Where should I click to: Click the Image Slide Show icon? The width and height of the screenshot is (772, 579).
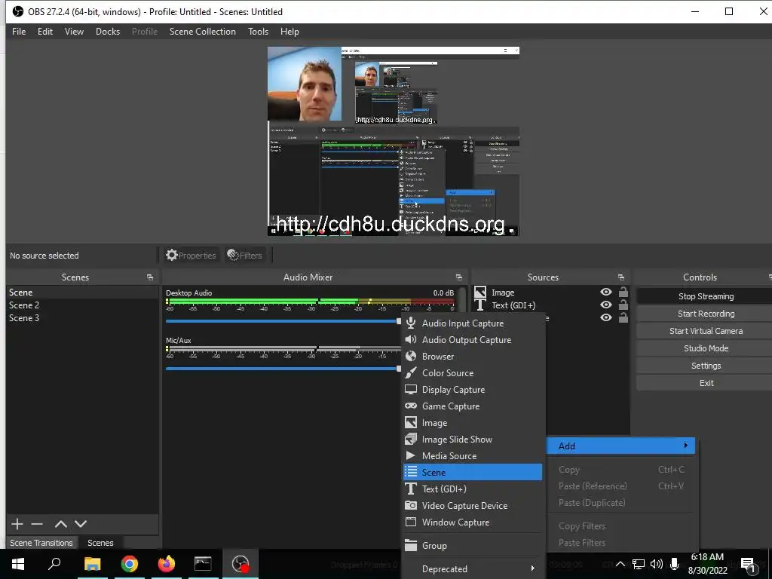click(x=411, y=440)
